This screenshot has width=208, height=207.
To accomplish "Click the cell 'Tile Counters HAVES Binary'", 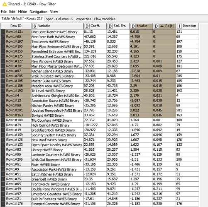I will coord(57,120).
